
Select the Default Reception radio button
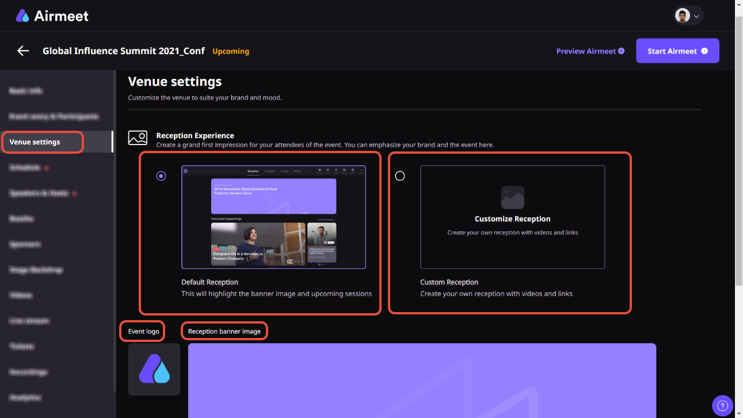pos(161,176)
